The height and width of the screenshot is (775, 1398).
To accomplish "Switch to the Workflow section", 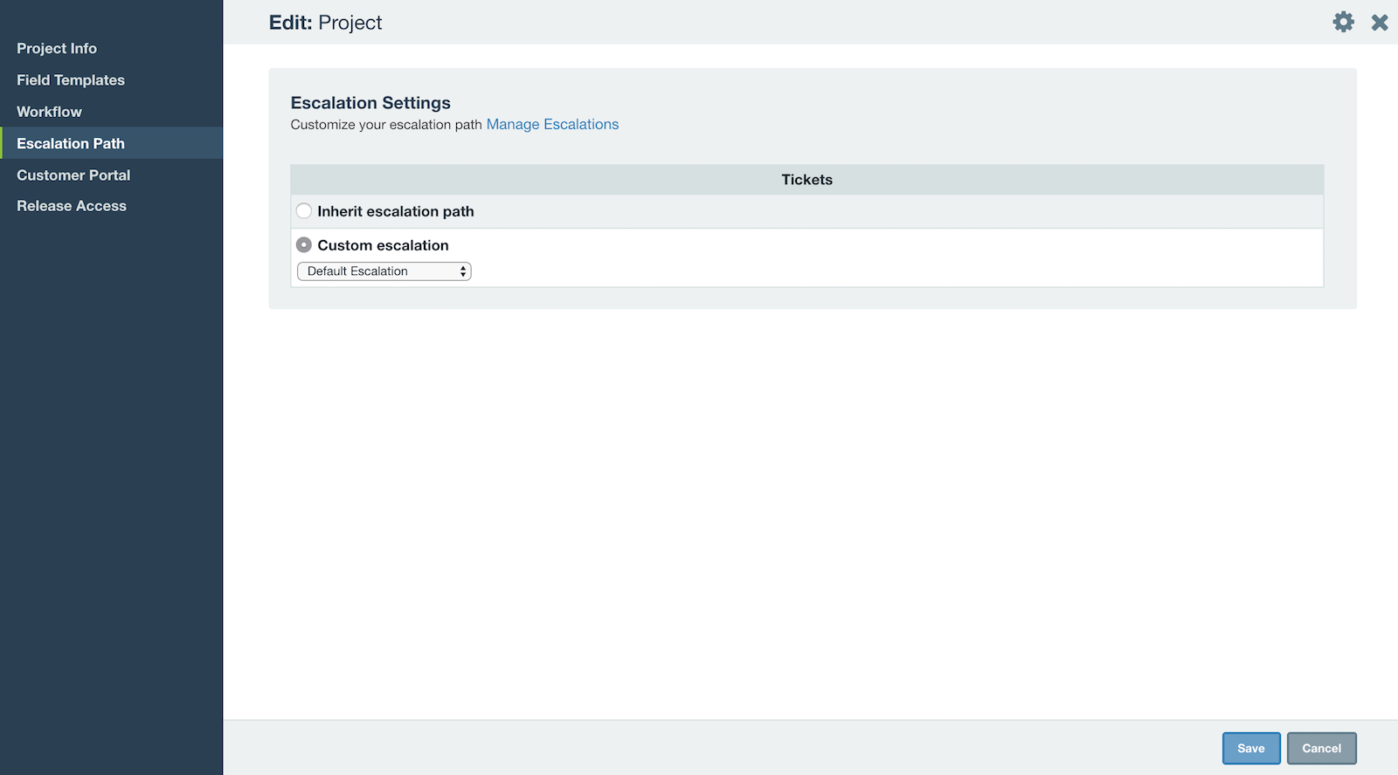I will [x=49, y=112].
